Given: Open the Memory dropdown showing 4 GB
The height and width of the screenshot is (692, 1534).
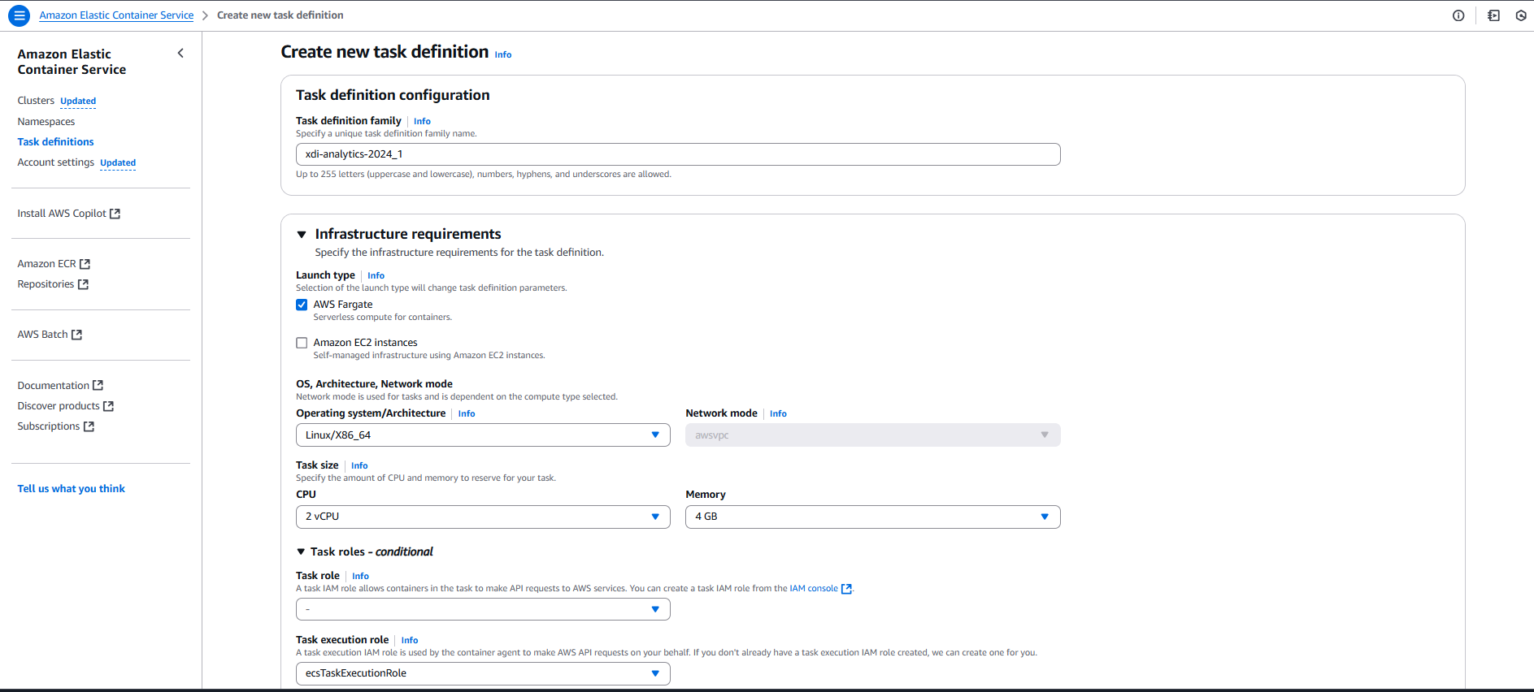Looking at the screenshot, I should pos(873,517).
